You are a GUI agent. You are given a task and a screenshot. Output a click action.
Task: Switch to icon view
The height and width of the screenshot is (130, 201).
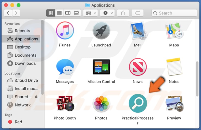(51, 13)
